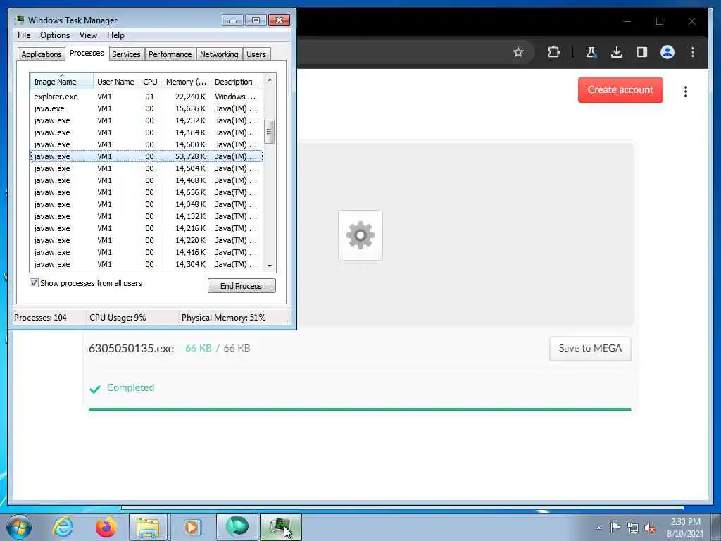This screenshot has width=721, height=541.
Task: Sort by the Image Name column header
Action: click(x=62, y=82)
